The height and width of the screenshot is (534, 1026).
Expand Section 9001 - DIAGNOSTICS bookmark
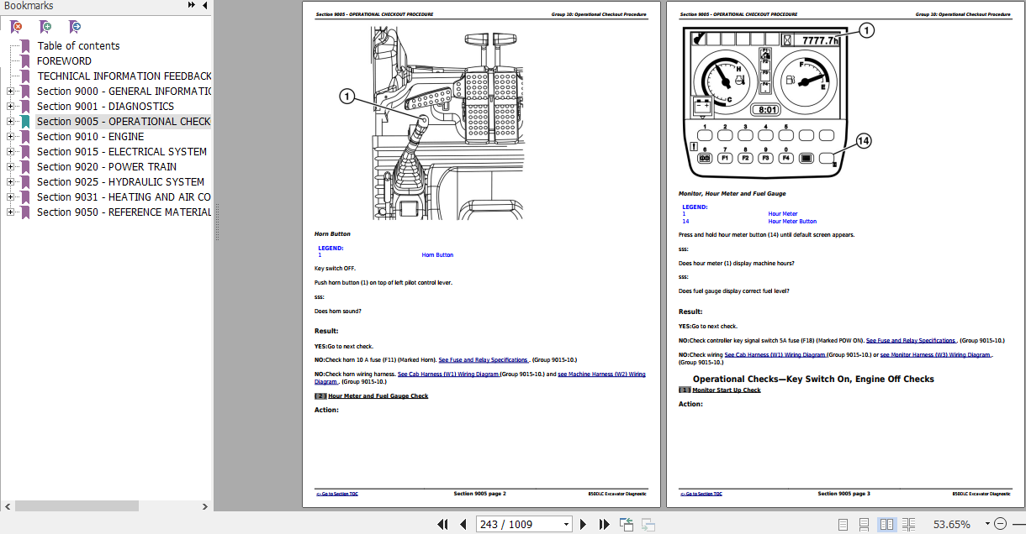click(10, 107)
